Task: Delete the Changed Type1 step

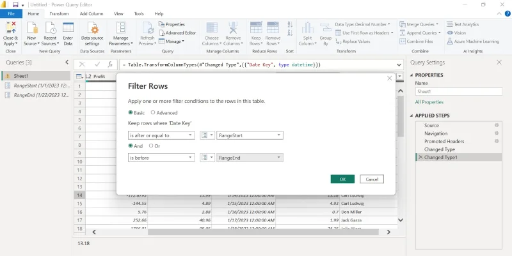Action: 420,157
